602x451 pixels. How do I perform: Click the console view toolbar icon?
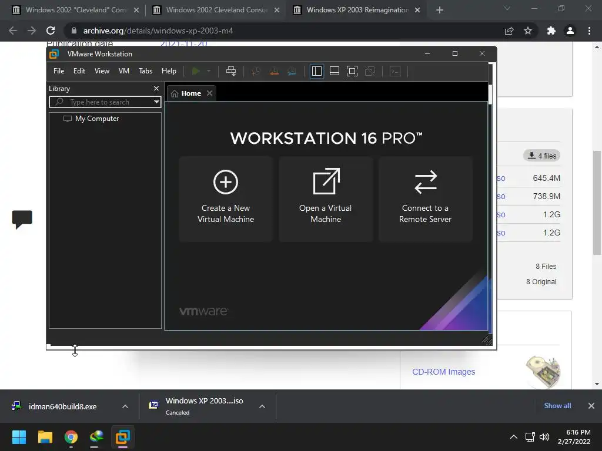click(395, 71)
